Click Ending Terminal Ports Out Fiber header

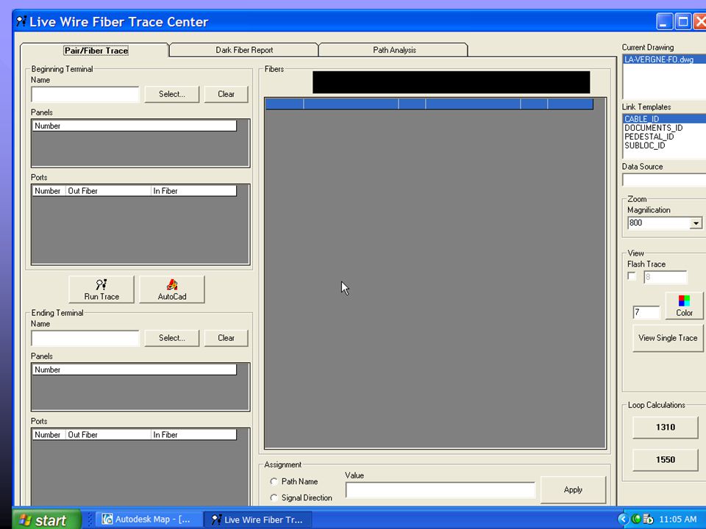pos(109,434)
